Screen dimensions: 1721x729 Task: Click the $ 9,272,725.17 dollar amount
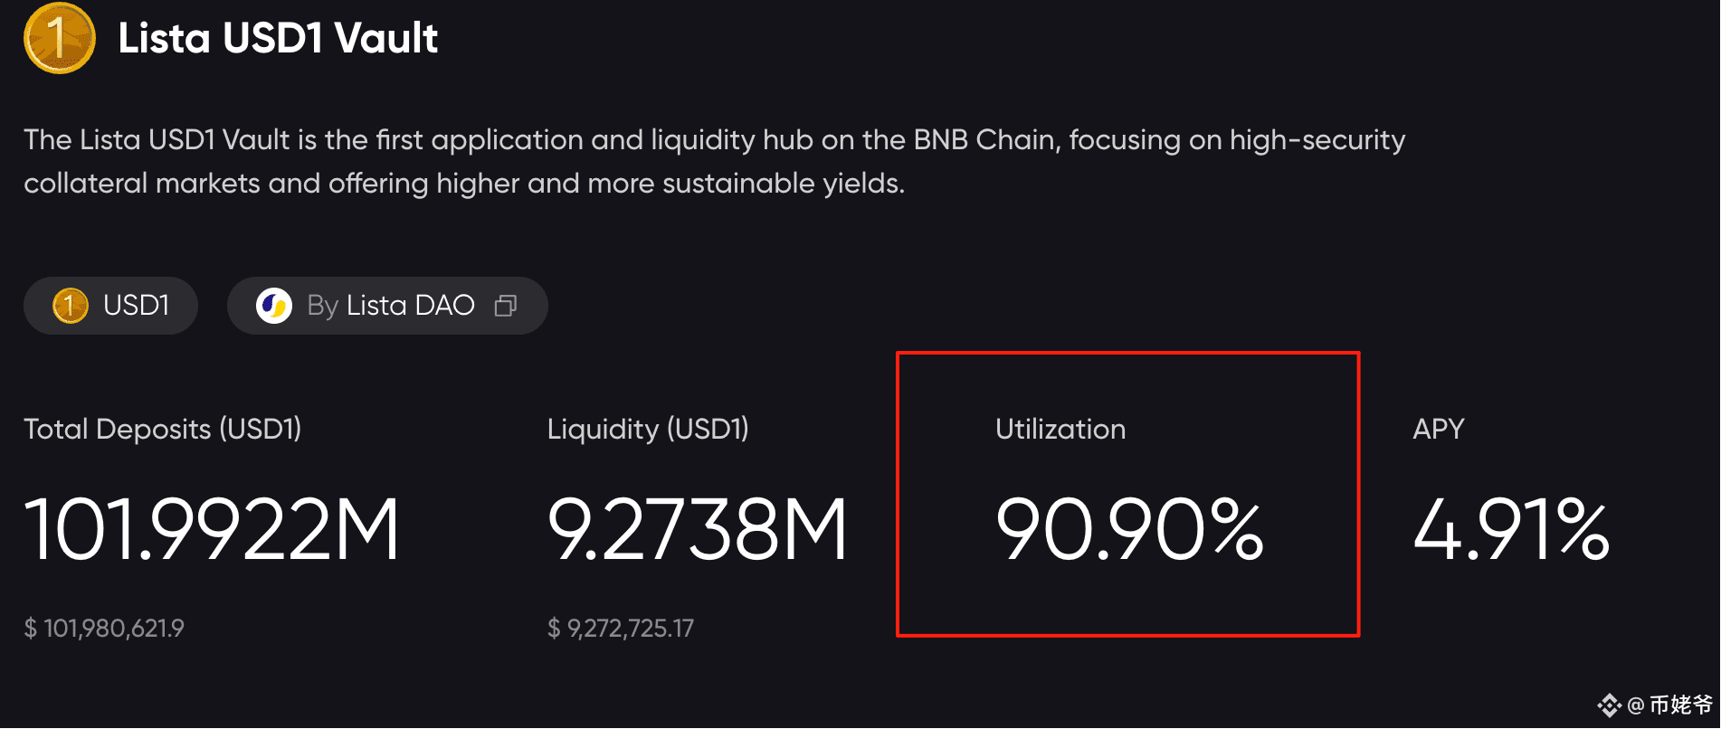(621, 628)
